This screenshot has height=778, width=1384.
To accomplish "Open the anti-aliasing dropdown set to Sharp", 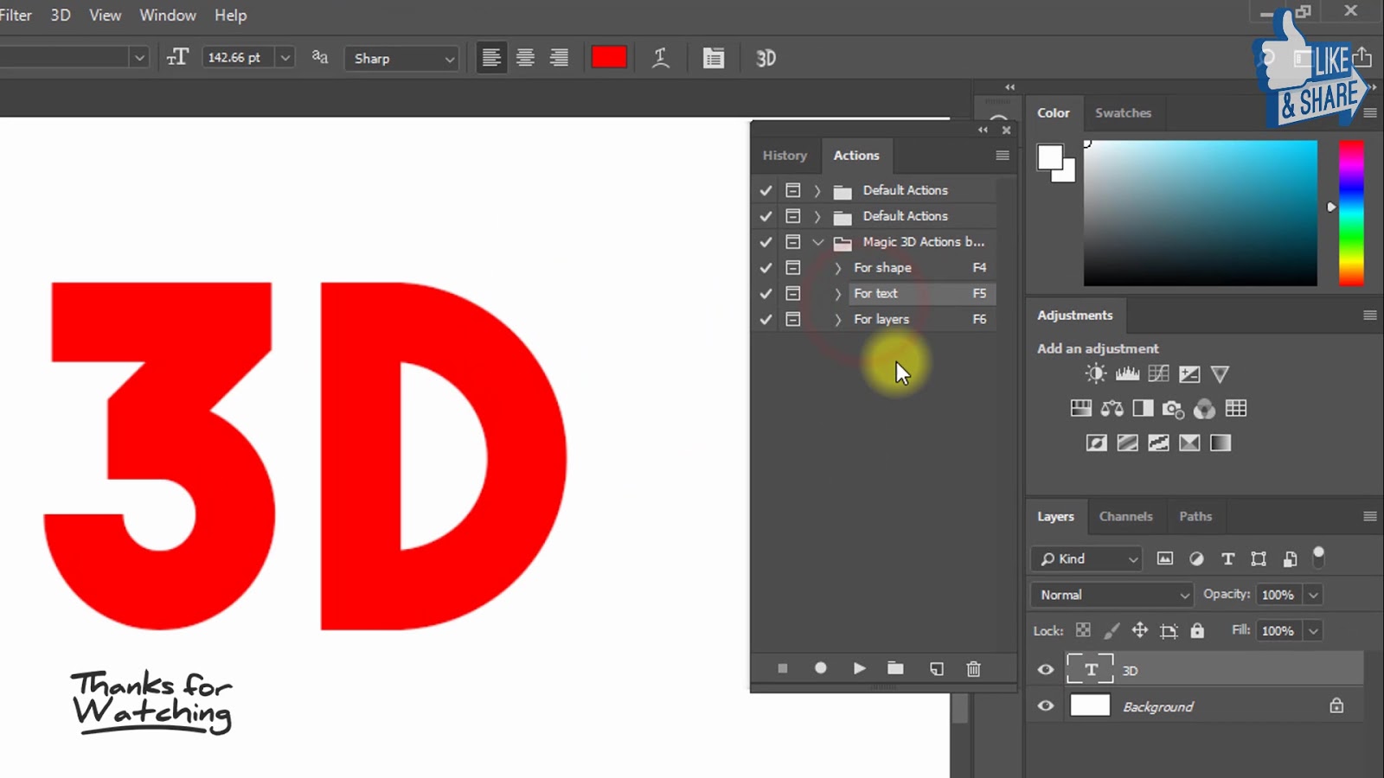I will tap(400, 58).
